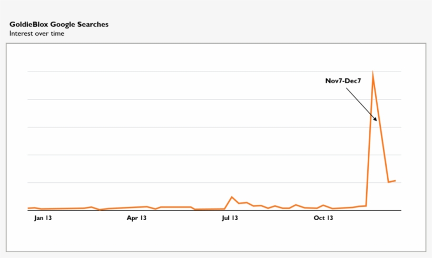Click the Jan 13 axis label
Image resolution: width=432 pixels, height=258 pixels.
[43, 217]
